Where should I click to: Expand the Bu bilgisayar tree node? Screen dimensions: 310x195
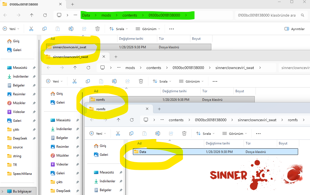click(2, 191)
